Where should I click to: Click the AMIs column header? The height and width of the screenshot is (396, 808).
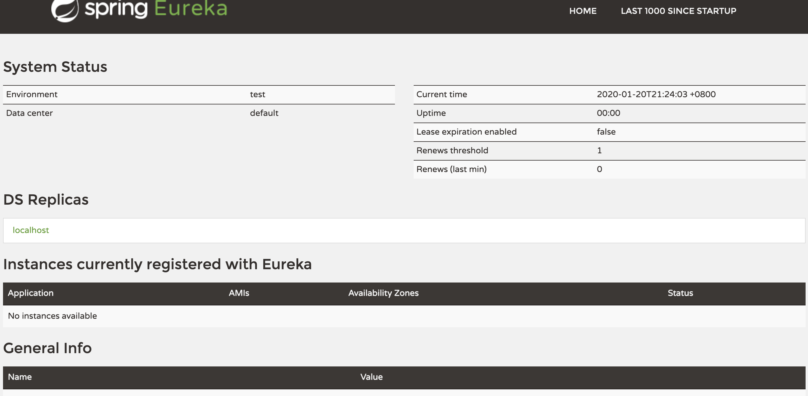(x=239, y=293)
